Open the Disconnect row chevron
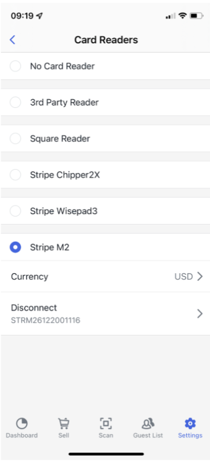Screen dimensions: 210x463 click(x=200, y=313)
